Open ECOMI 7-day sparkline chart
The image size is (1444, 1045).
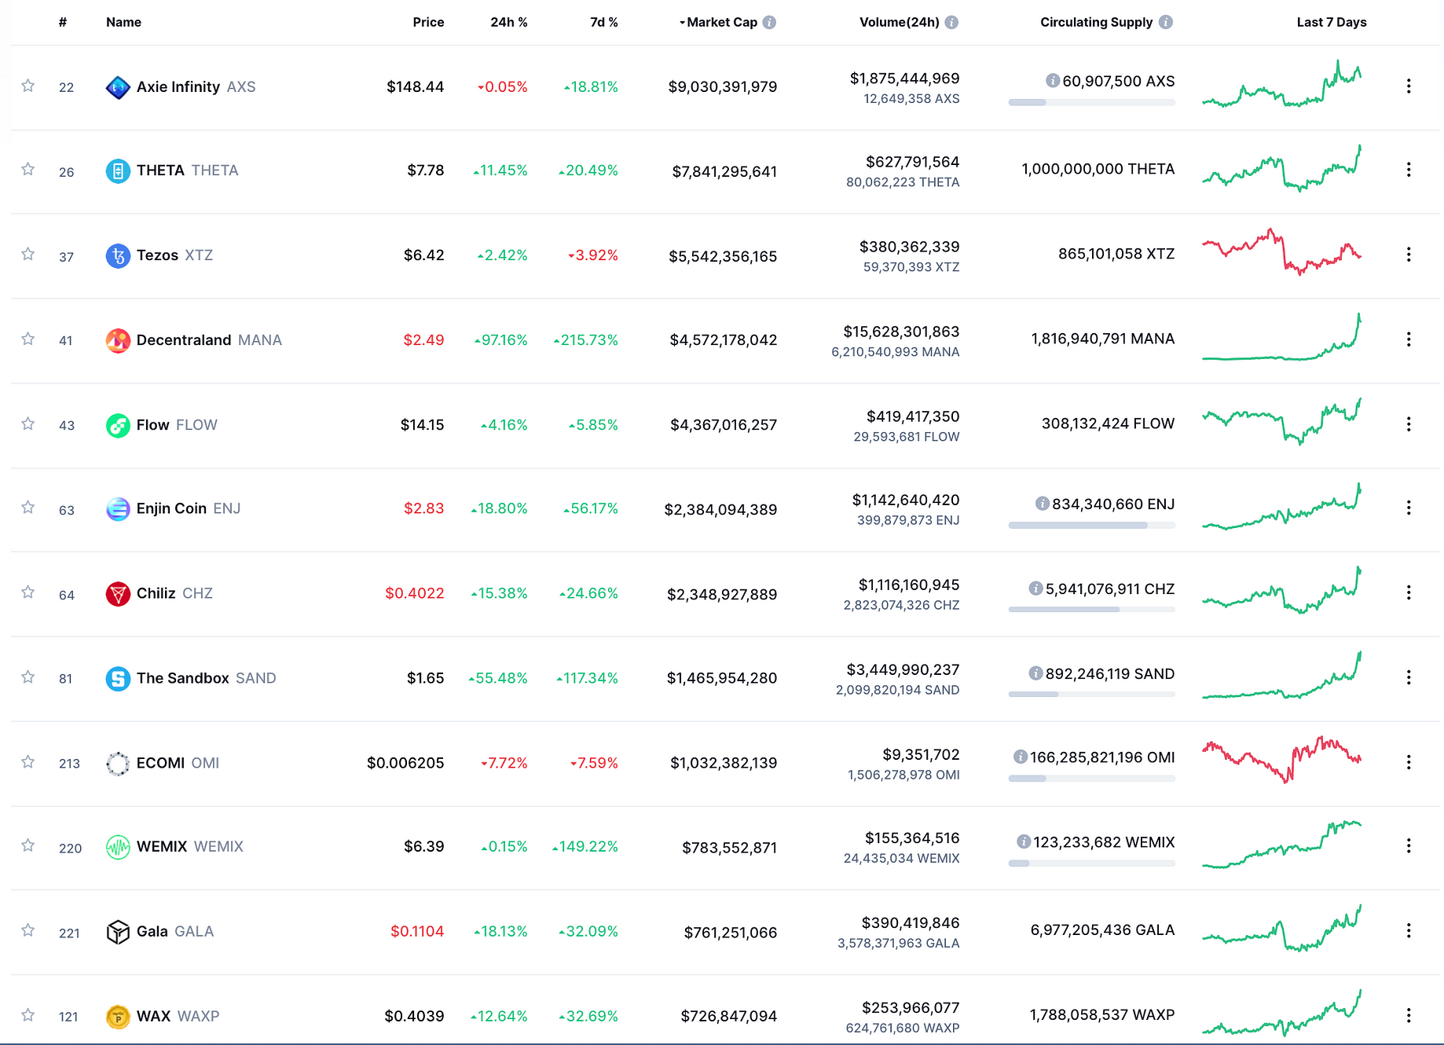tap(1282, 759)
